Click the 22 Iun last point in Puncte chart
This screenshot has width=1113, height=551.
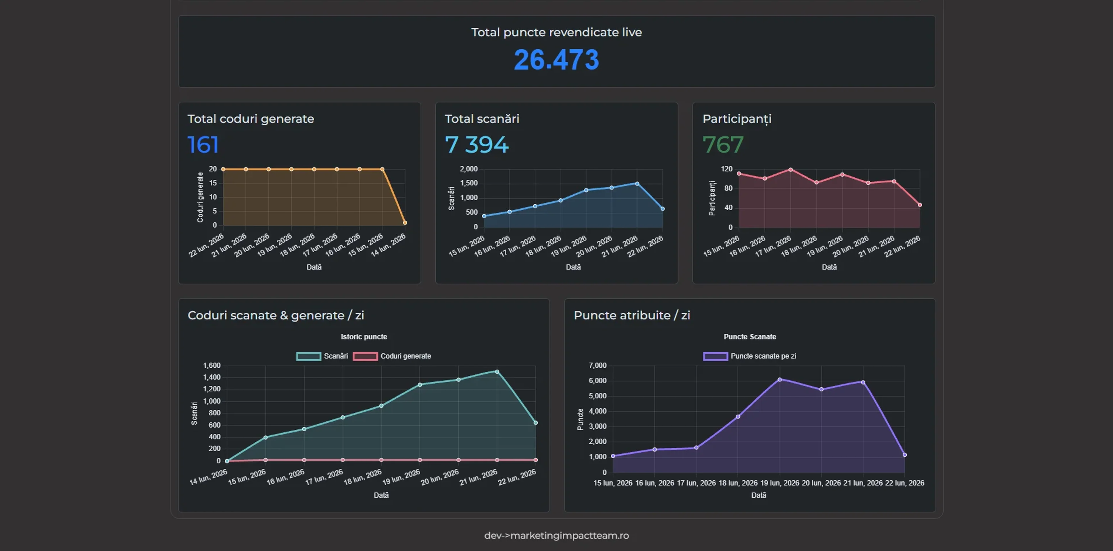tap(904, 455)
